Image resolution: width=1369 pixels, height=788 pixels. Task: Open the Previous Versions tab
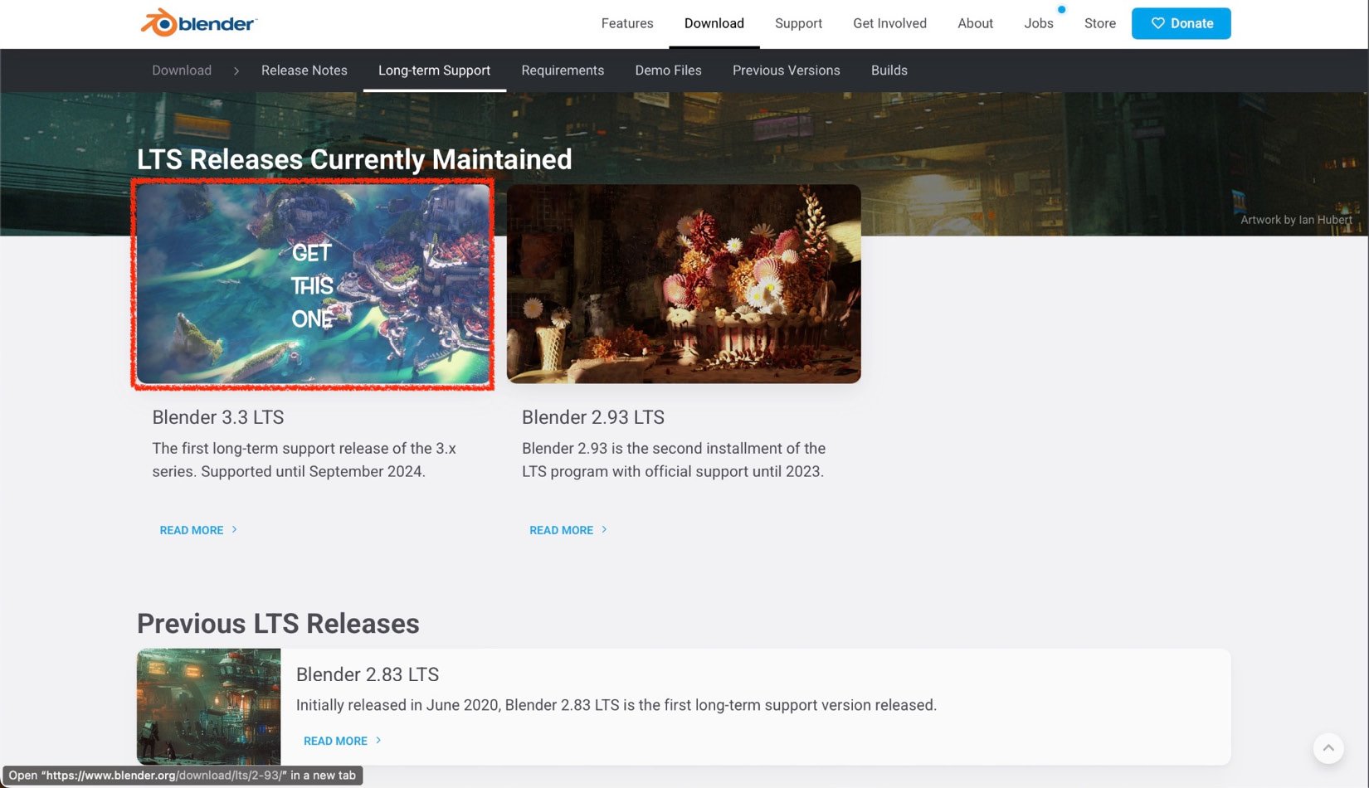(x=787, y=71)
